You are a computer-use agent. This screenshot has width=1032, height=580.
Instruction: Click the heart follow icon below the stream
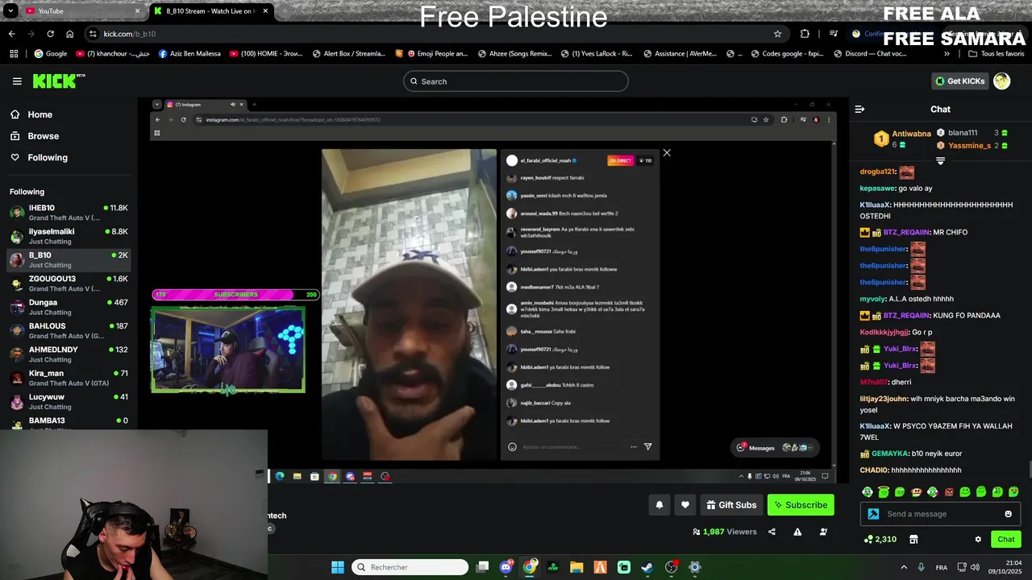click(x=685, y=505)
